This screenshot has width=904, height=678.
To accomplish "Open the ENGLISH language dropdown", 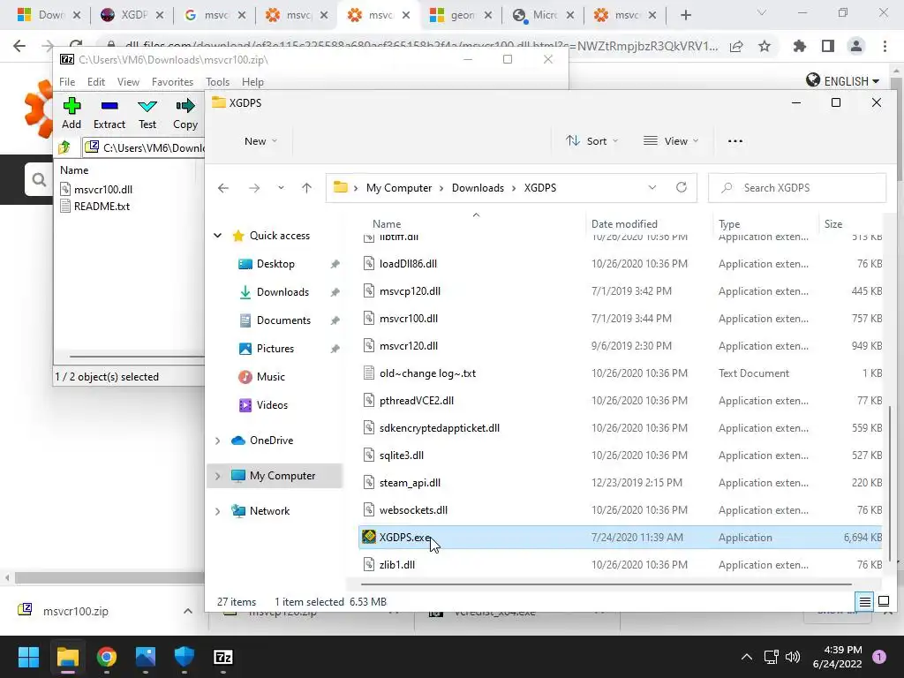I will tap(843, 81).
